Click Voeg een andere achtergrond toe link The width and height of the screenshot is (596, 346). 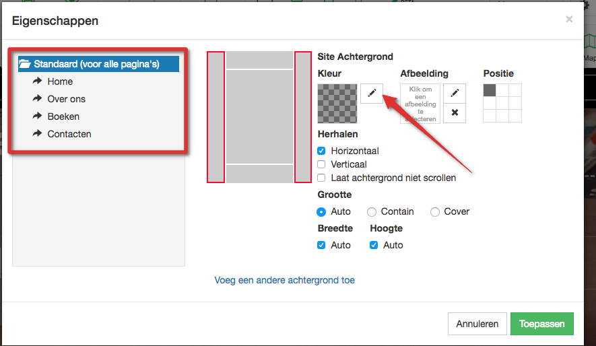pyautogui.click(x=284, y=280)
